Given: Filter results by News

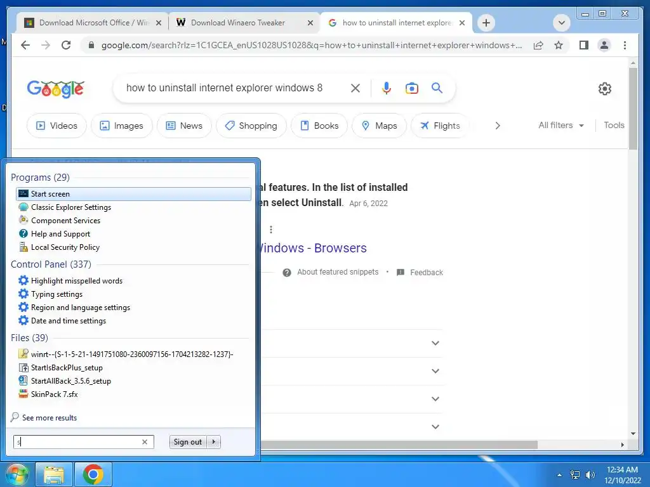Looking at the screenshot, I should [184, 126].
